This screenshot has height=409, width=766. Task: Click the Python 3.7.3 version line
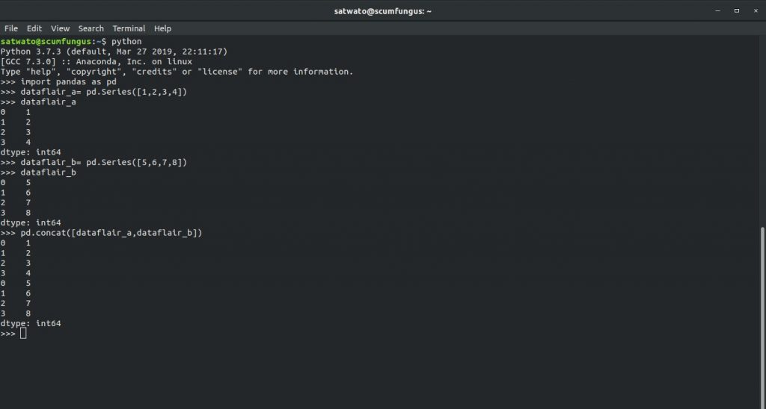click(x=114, y=51)
